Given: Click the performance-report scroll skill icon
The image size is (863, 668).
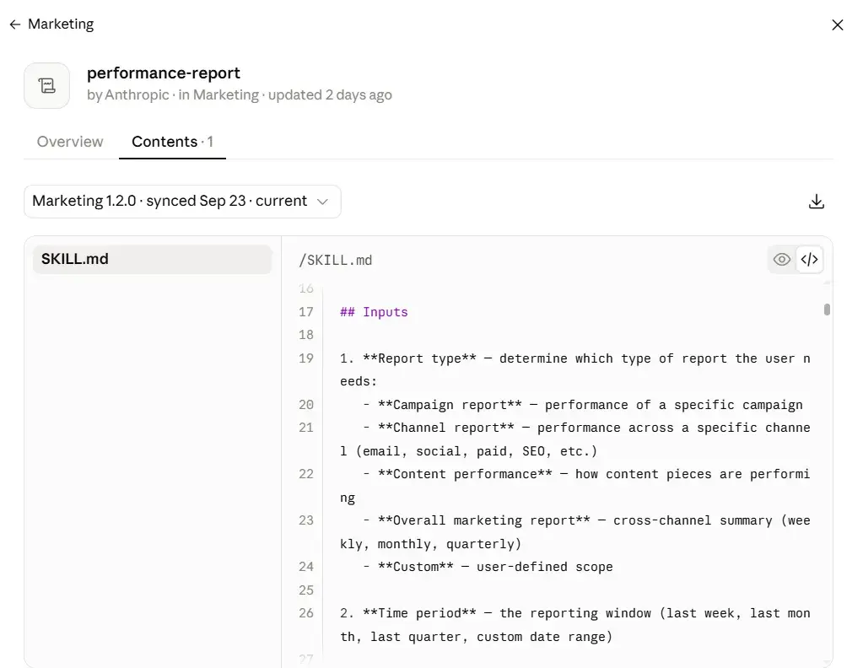Looking at the screenshot, I should (x=46, y=85).
